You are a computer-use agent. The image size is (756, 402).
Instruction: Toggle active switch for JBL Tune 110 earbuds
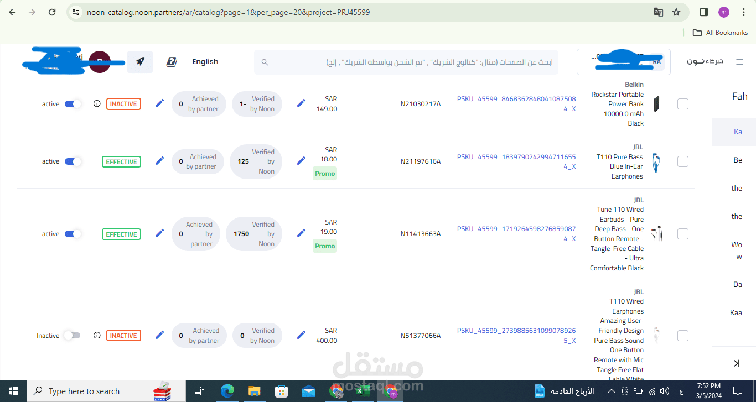click(73, 234)
